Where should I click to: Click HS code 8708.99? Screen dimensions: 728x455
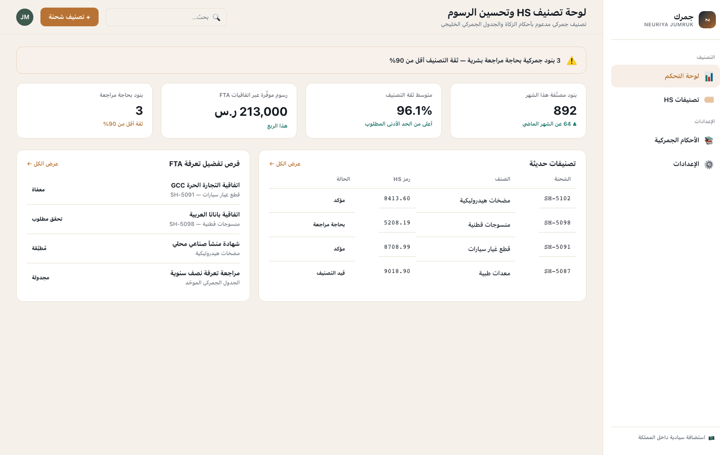coord(397,247)
